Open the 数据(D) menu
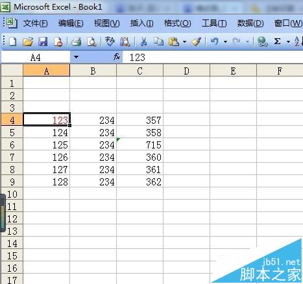 coord(250,23)
